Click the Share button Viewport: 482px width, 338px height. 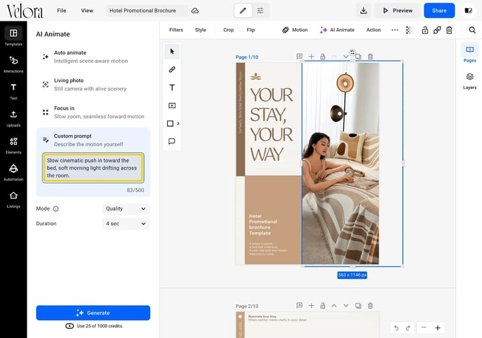pos(439,11)
